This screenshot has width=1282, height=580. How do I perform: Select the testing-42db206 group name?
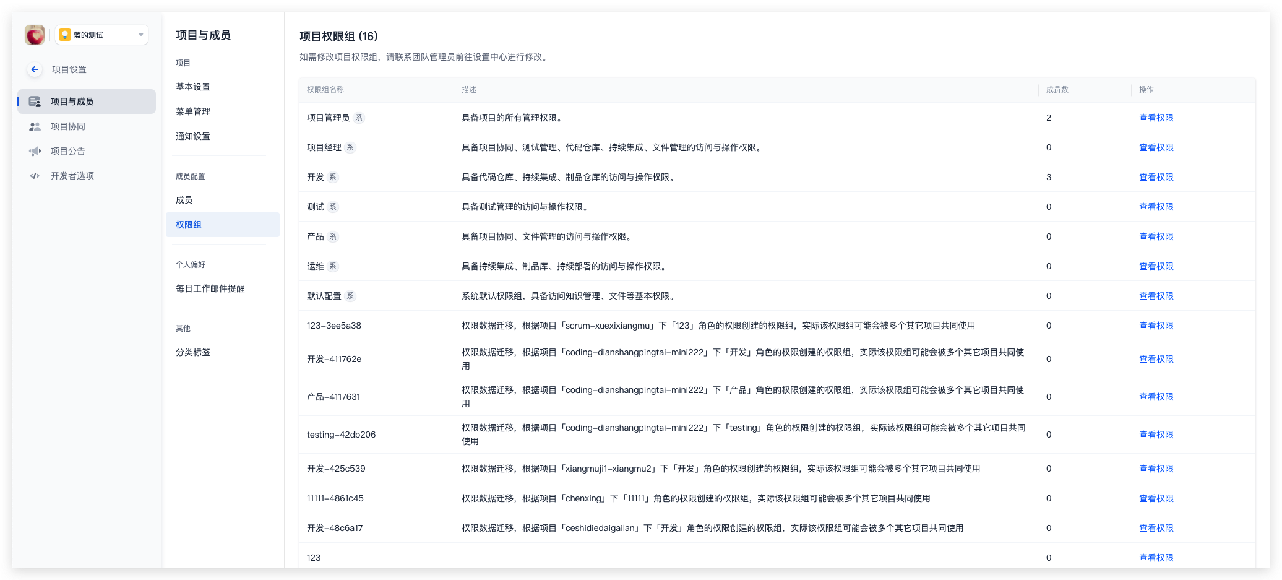341,435
